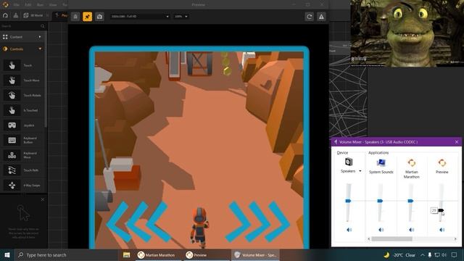
Task: Open the warning triangle icon in preview toolbar
Action: coord(321,17)
